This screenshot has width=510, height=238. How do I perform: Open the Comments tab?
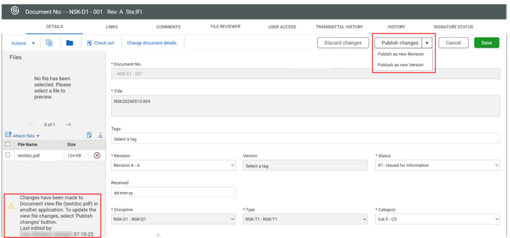click(168, 27)
